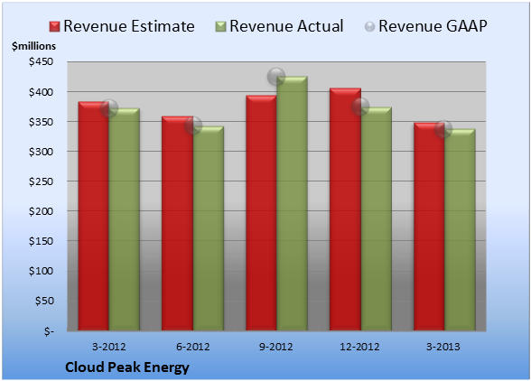Click the '6-2012' quarter label
Viewport: 531px width, 381px height.
pyautogui.click(x=192, y=347)
